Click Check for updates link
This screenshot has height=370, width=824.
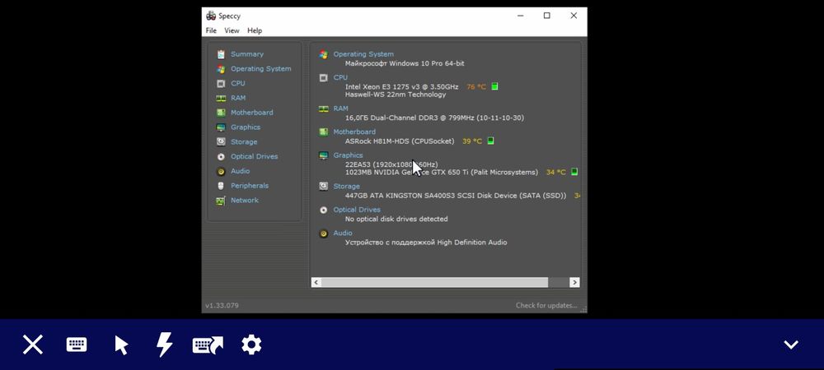click(x=546, y=306)
